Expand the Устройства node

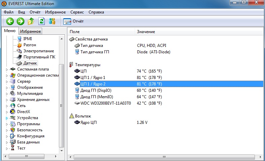7,118
